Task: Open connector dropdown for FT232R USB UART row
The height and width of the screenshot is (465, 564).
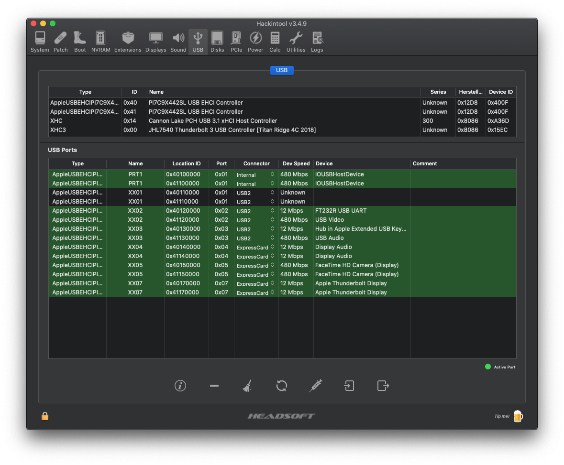Action: [256, 211]
